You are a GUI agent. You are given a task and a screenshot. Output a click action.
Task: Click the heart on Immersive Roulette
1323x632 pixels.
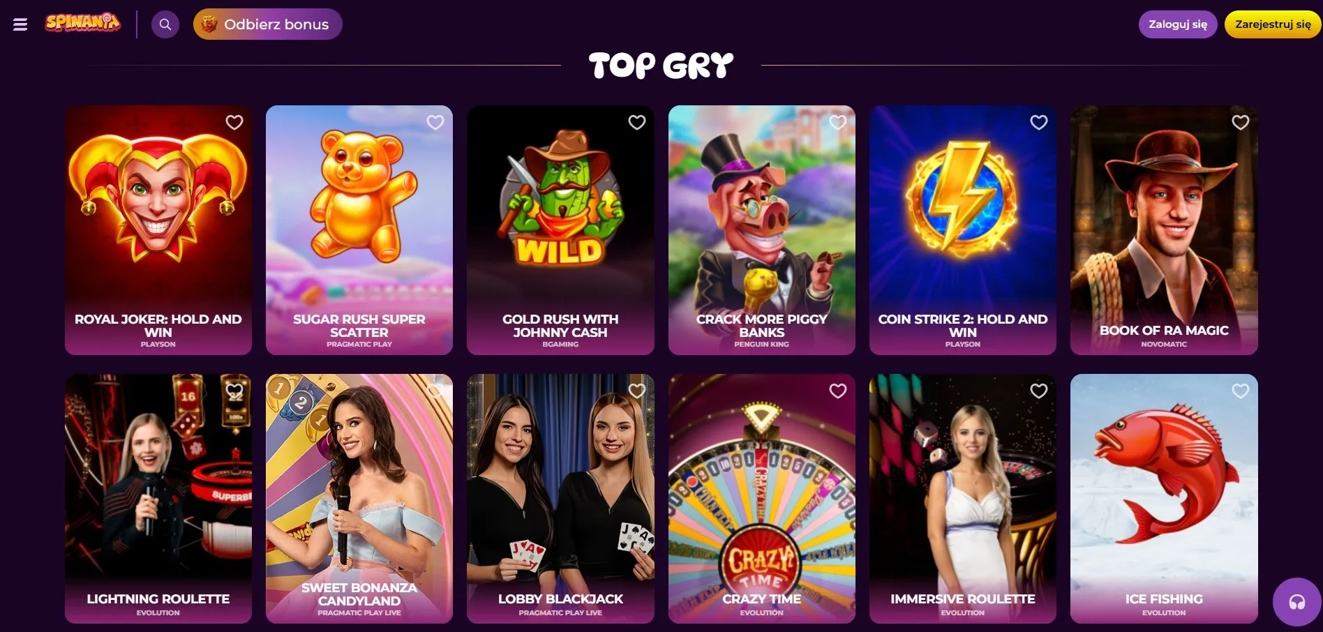coord(1039,391)
